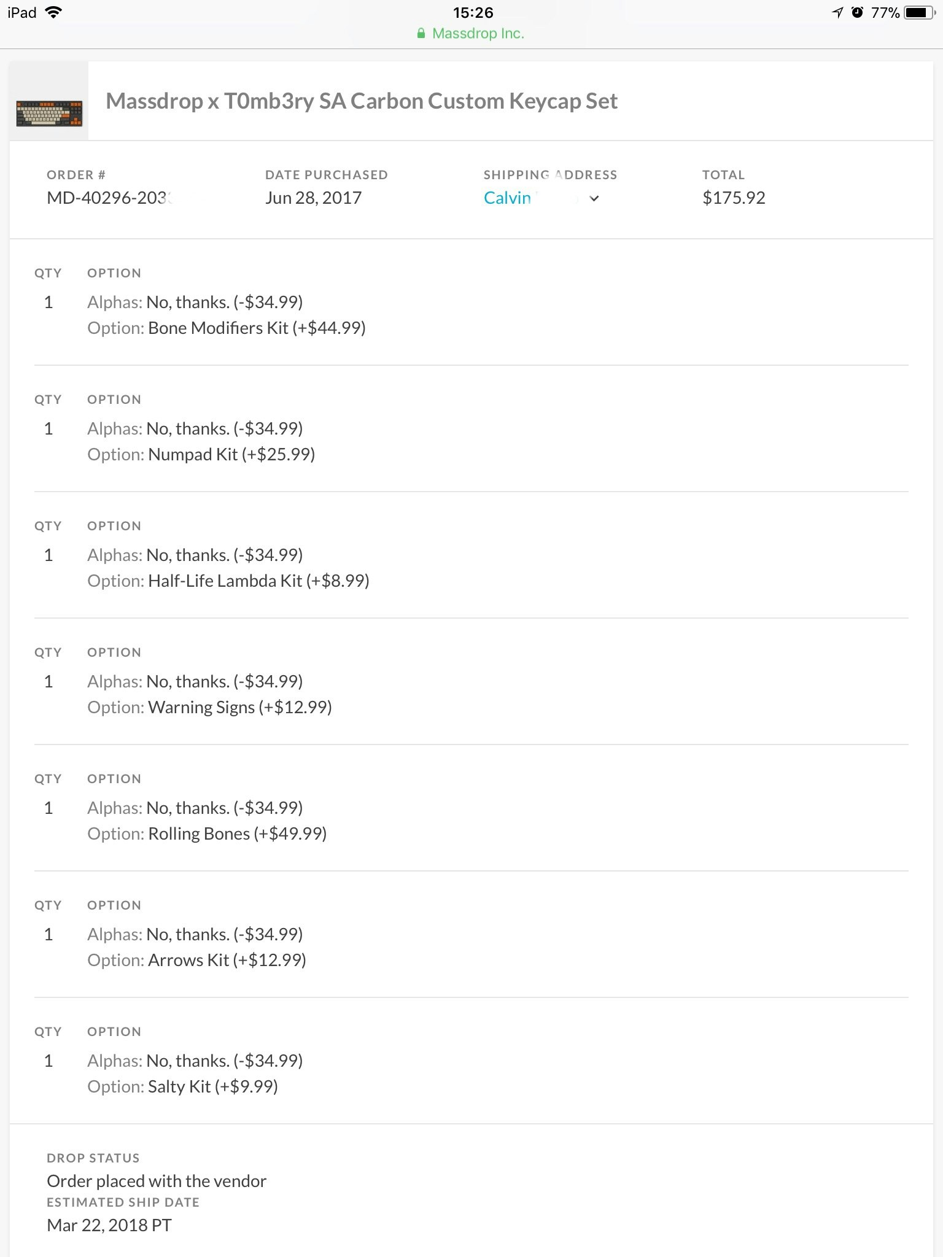Tap the alarm clock status icon
This screenshot has width=943, height=1257.
coord(857,13)
